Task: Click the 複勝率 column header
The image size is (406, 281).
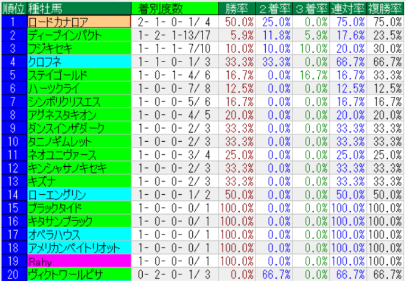Action: tap(386, 8)
